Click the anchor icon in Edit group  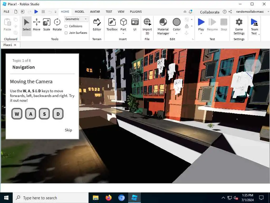point(186,33)
